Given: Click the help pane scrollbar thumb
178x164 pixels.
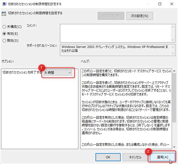Looking at the screenshot, I should coord(174,98).
